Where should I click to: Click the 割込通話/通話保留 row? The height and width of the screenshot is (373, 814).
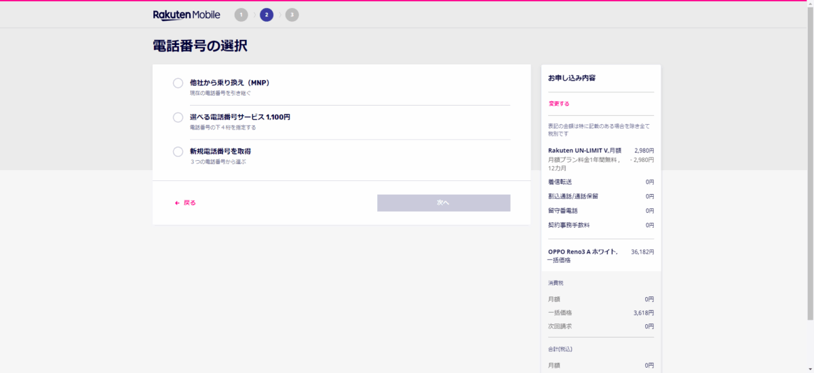click(x=601, y=196)
